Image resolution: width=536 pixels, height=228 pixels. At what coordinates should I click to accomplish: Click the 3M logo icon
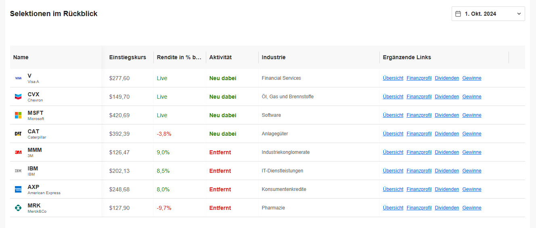(18, 152)
